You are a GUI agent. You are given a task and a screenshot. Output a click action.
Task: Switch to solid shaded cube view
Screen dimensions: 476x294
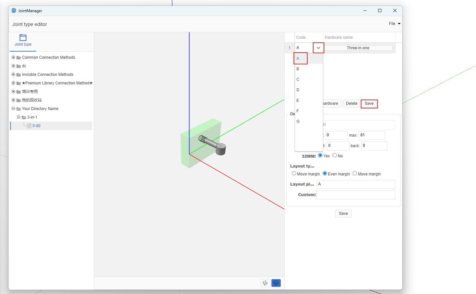(276, 283)
